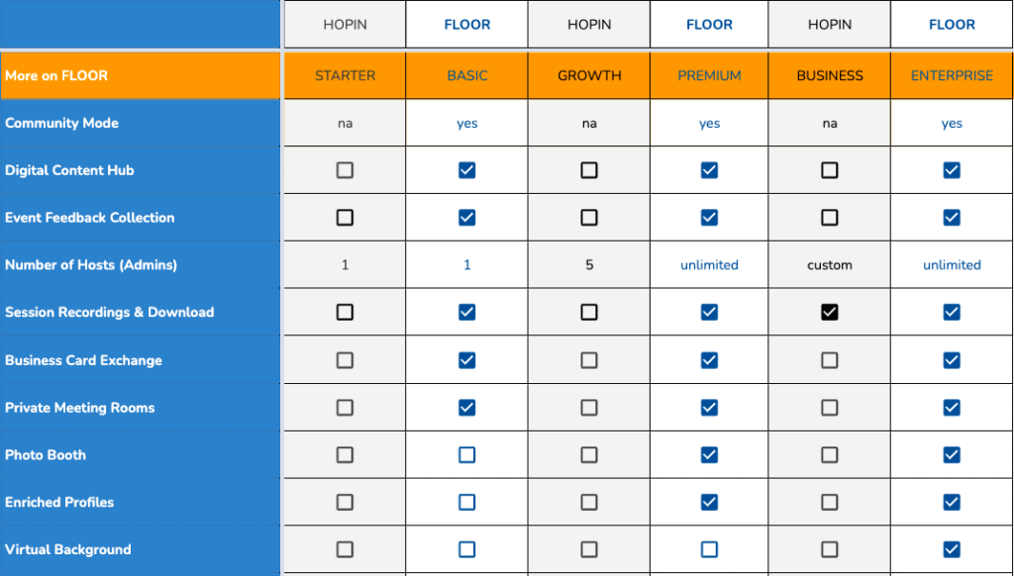Image resolution: width=1014 pixels, height=576 pixels.
Task: Click the BASIC plan header cell
Action: tap(467, 75)
